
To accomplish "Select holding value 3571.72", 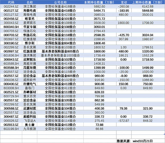I will [x=100, y=19].
